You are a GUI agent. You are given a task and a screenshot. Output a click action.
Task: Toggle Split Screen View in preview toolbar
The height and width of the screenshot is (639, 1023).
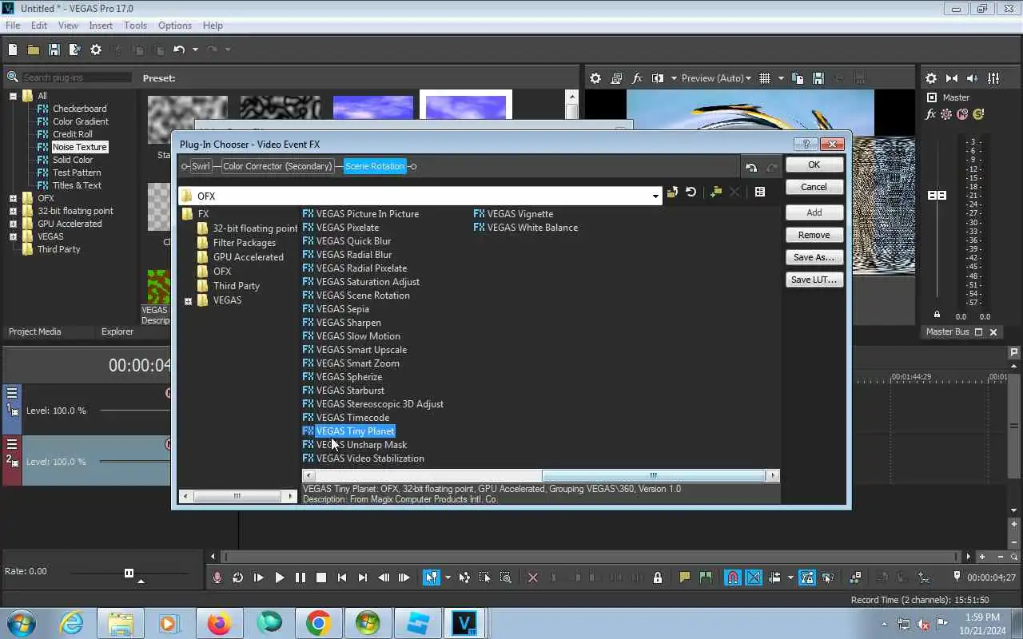tap(658, 78)
